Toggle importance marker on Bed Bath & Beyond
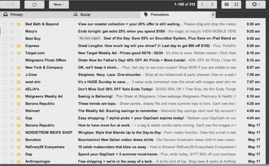269x166 pixels. [19, 24]
